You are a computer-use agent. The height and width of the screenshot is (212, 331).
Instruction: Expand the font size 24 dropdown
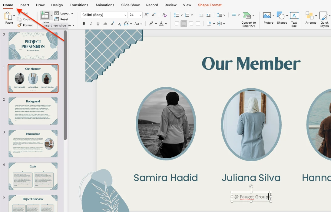coord(140,15)
